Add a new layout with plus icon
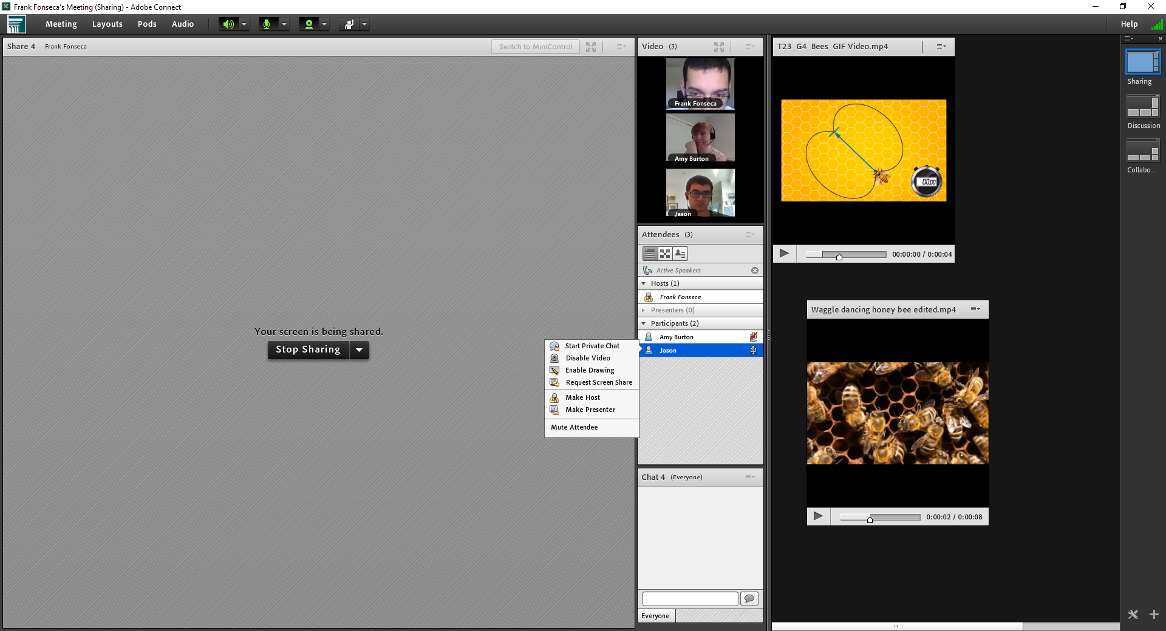The image size is (1166, 631). tap(1154, 615)
